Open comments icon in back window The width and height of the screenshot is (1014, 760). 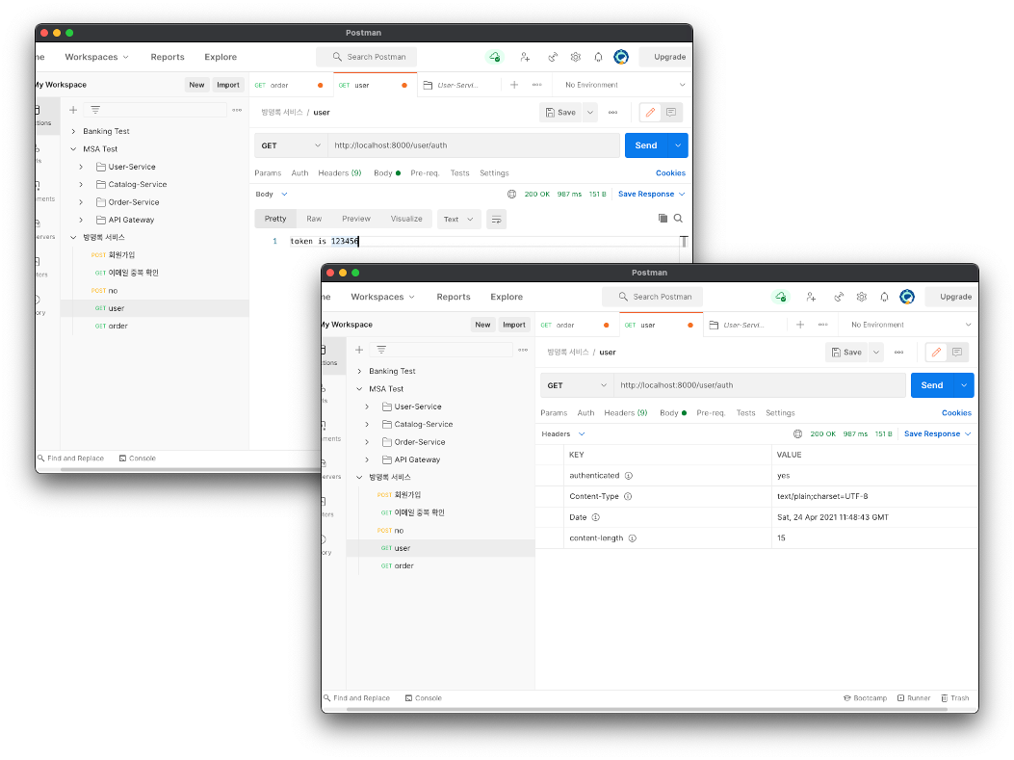tap(671, 113)
